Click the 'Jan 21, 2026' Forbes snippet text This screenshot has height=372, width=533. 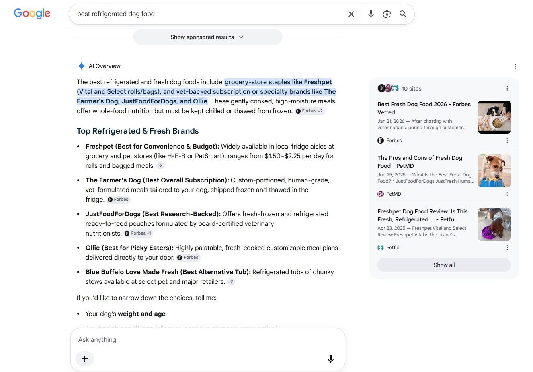click(x=422, y=124)
